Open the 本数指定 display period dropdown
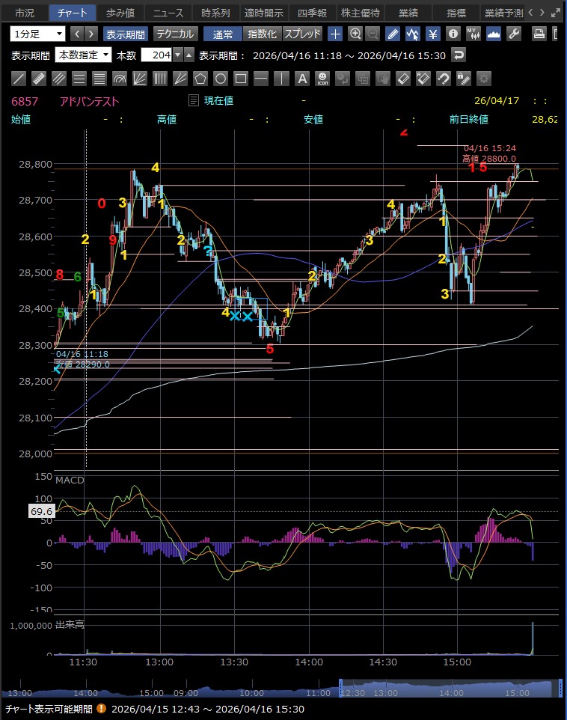The width and height of the screenshot is (567, 720). pos(84,55)
